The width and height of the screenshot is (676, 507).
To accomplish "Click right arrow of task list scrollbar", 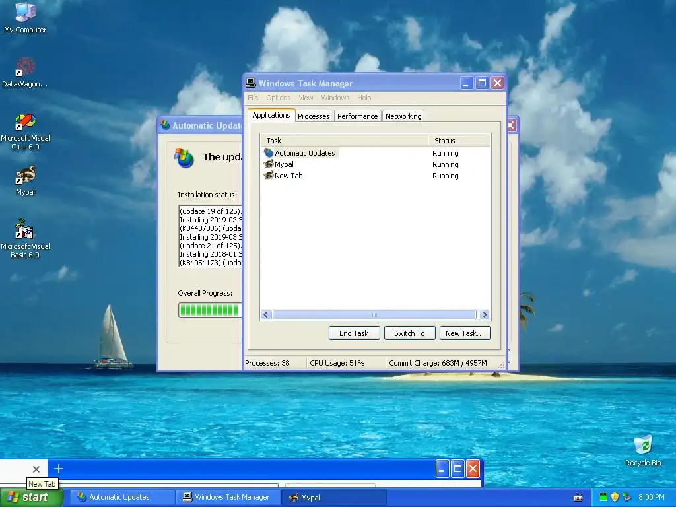I will pos(485,315).
